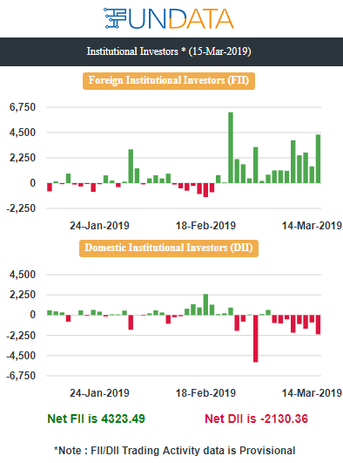Click the tallest green DII bar
Screen dimensions: 343x463
(x=205, y=304)
